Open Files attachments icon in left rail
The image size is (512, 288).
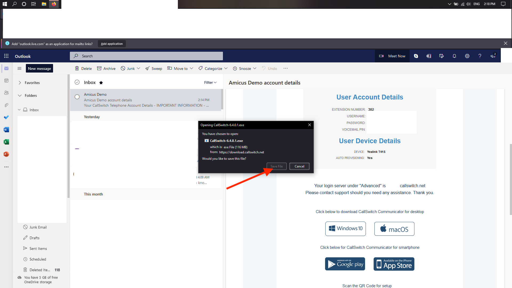click(6, 105)
